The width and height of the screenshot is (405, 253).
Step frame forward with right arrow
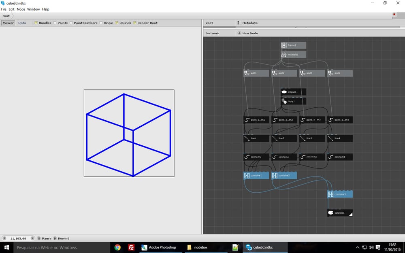coord(32,238)
